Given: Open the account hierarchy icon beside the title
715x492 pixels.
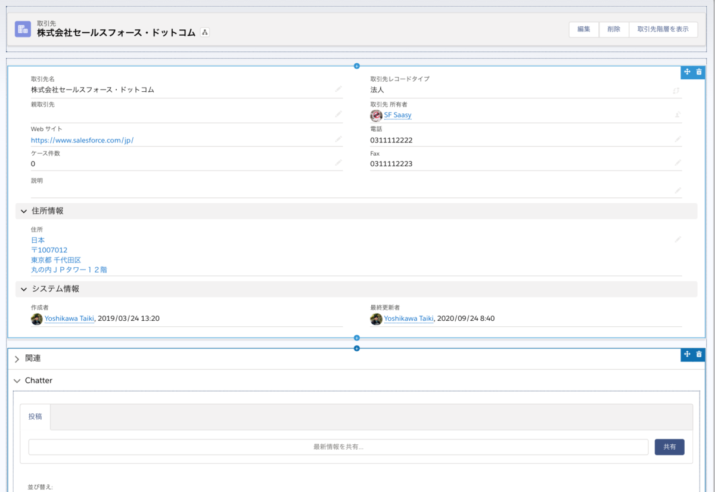Looking at the screenshot, I should point(204,33).
